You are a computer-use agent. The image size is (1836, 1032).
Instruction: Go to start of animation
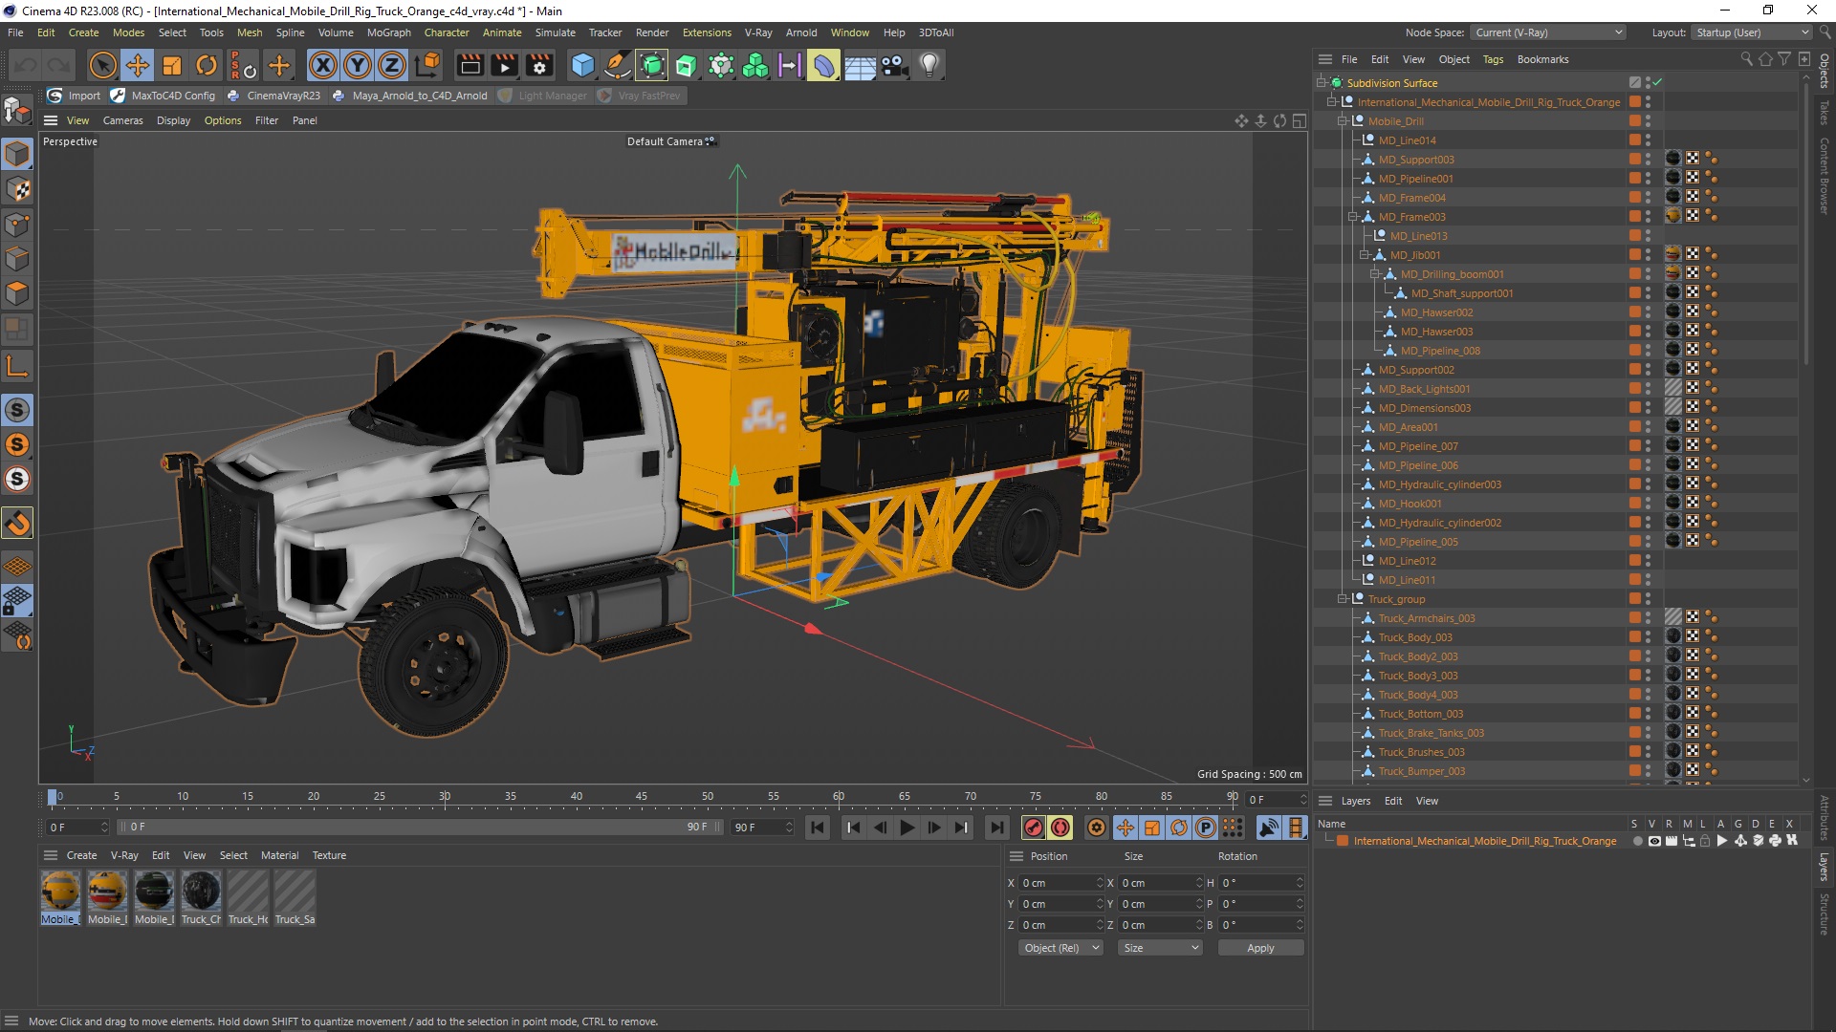point(818,828)
